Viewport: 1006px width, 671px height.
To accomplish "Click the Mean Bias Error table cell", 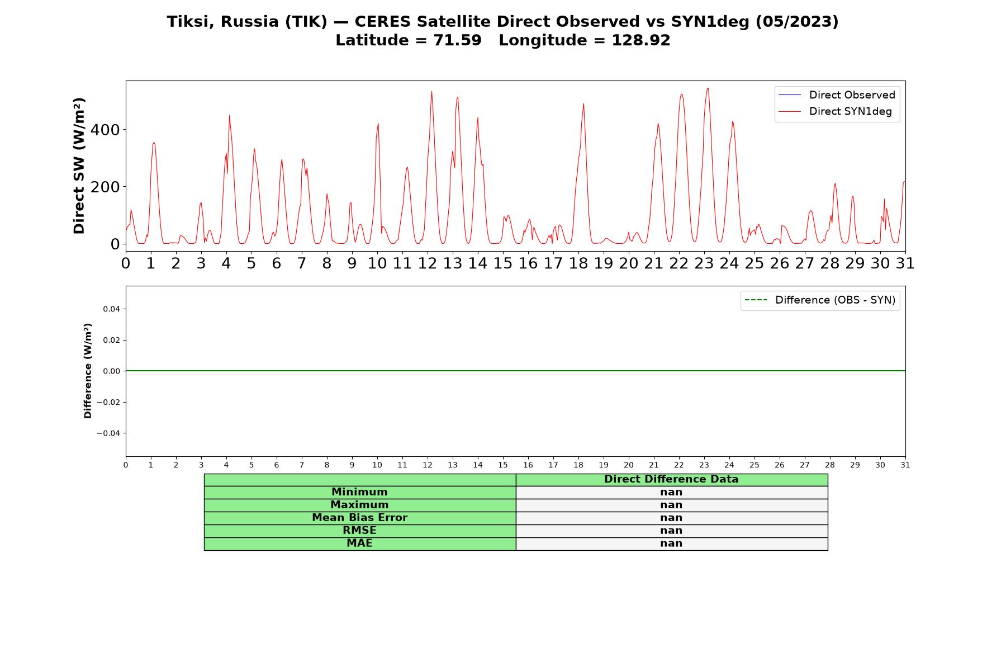I will 359,518.
